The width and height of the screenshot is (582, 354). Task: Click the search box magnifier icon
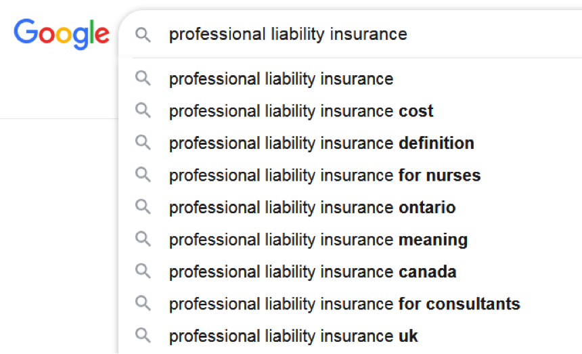click(143, 35)
